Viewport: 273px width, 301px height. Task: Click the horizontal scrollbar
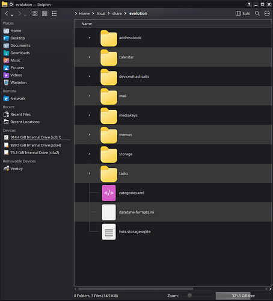coord(136,289)
